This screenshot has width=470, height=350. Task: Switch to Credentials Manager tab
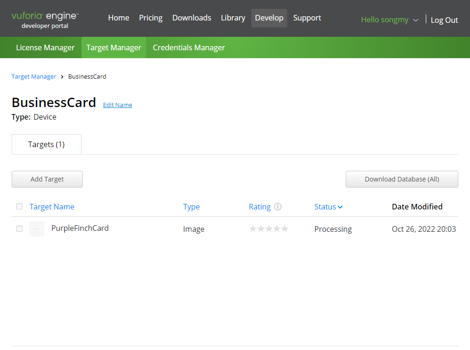[x=189, y=47]
